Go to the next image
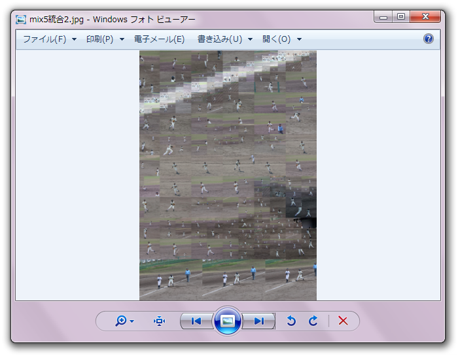Image resolution: width=458 pixels, height=360 pixels. pos(259,321)
